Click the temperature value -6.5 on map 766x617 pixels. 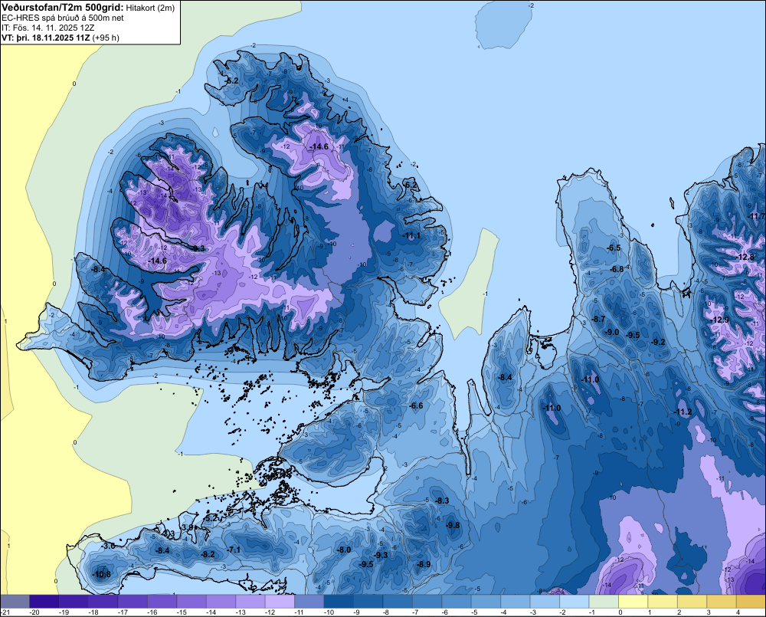(614, 248)
